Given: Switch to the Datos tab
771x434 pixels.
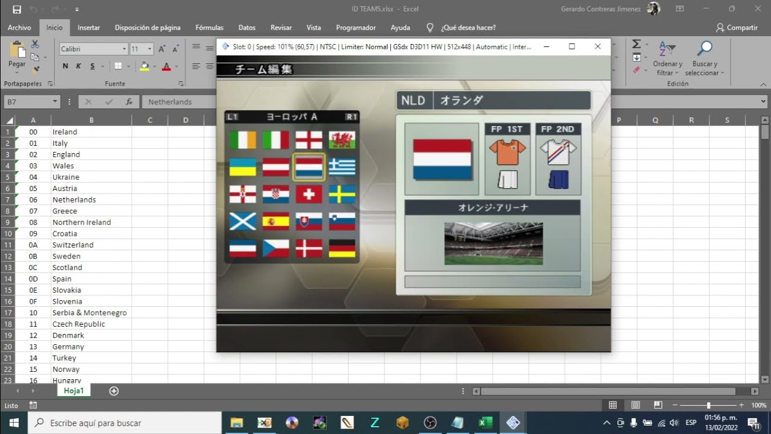Looking at the screenshot, I should pos(247,28).
